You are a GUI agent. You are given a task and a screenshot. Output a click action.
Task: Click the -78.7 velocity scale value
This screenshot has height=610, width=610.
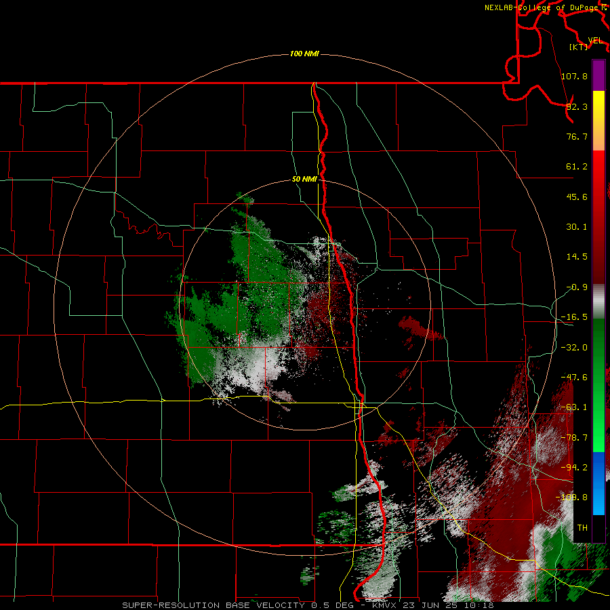(574, 438)
